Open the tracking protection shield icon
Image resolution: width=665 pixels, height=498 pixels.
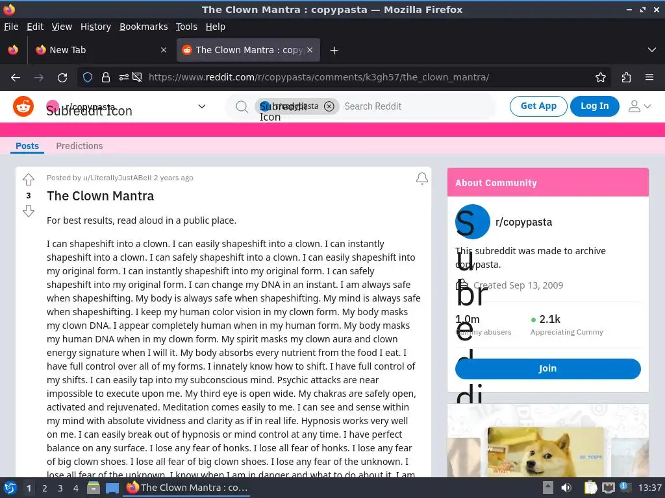88,78
